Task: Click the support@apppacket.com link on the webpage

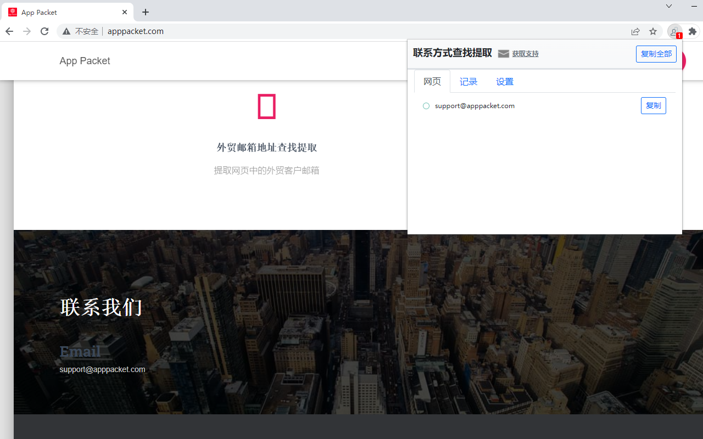Action: point(102,369)
